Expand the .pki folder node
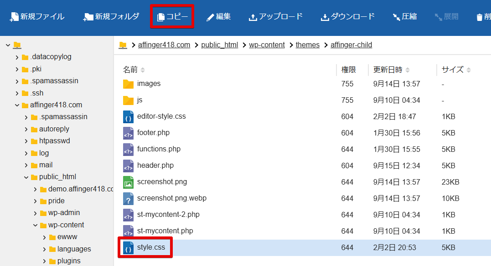This screenshot has height=266, width=491. pos(17,69)
